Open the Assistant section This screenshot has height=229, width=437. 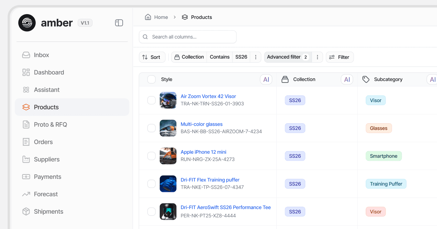tap(72, 90)
